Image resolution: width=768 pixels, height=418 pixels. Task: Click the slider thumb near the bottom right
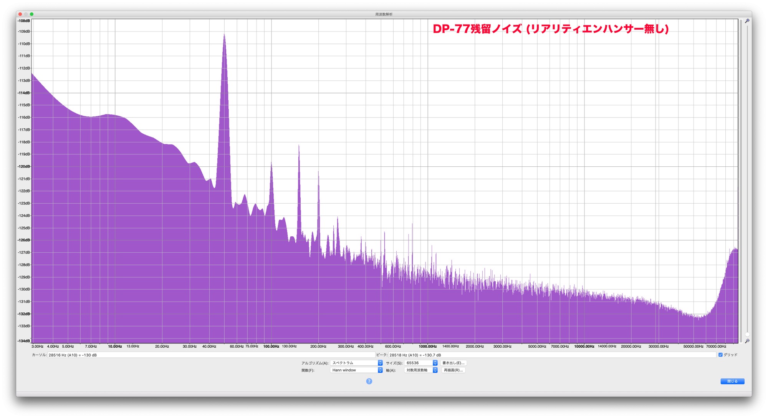coord(747,334)
